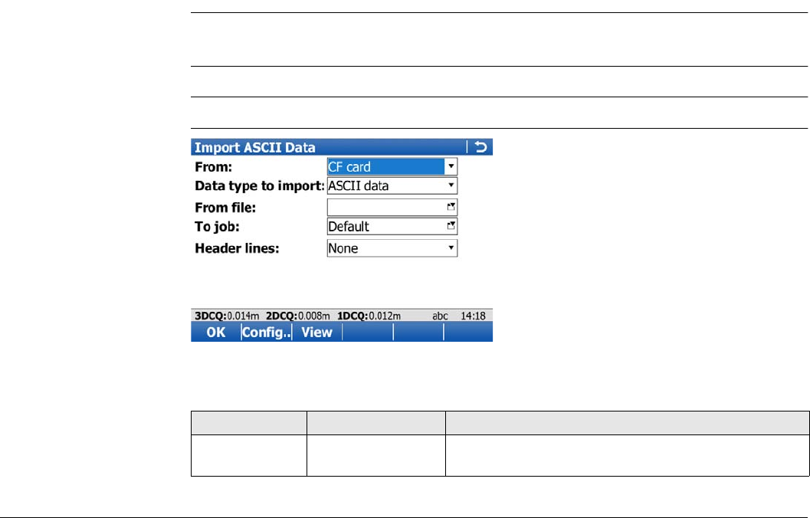The width and height of the screenshot is (810, 518).
Task: Click the View softkey
Action: (316, 332)
